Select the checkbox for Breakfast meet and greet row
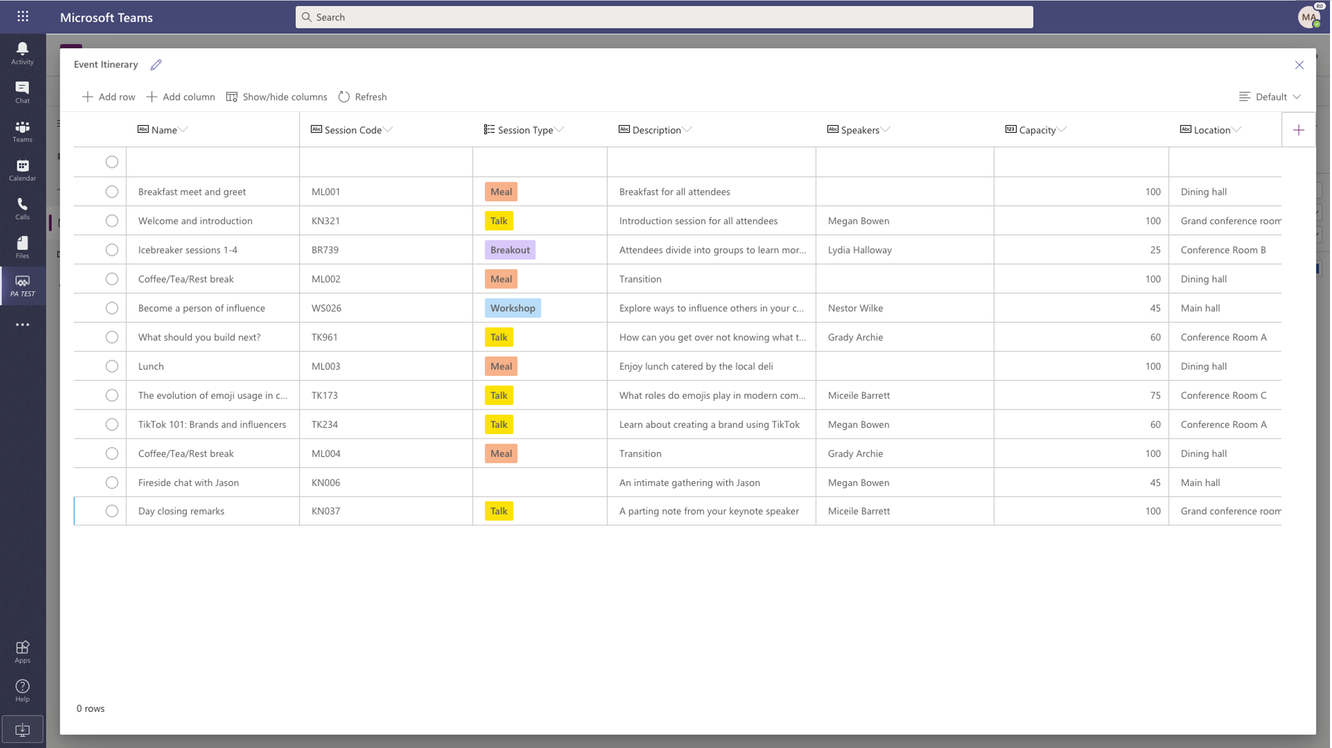 (112, 191)
